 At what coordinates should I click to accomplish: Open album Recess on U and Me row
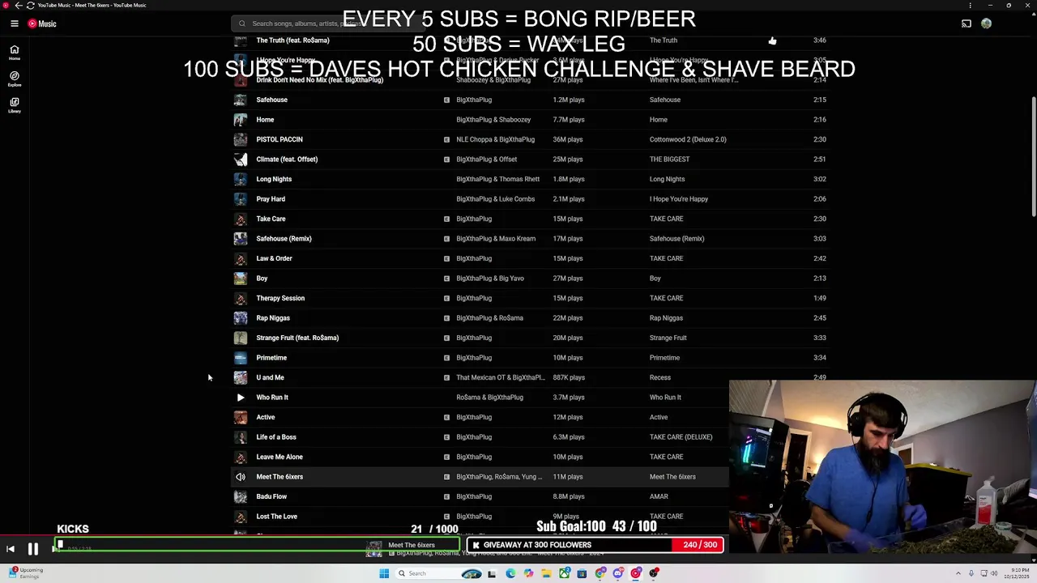point(660,377)
